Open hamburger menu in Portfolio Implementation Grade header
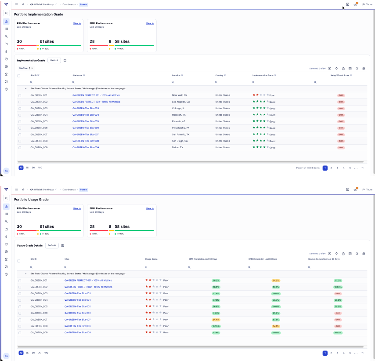Image resolution: width=375 pixels, height=361 pixels. [x=17, y=4]
